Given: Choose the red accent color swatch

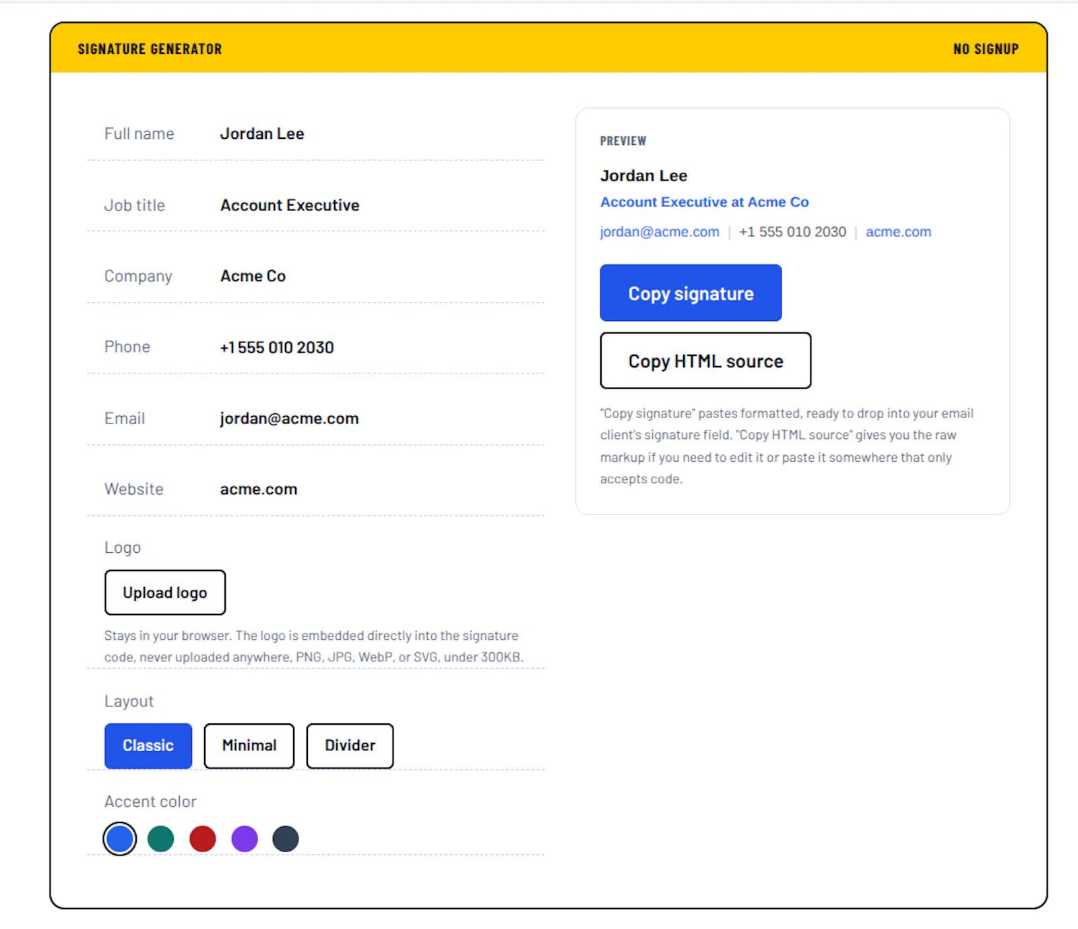Looking at the screenshot, I should [x=203, y=839].
